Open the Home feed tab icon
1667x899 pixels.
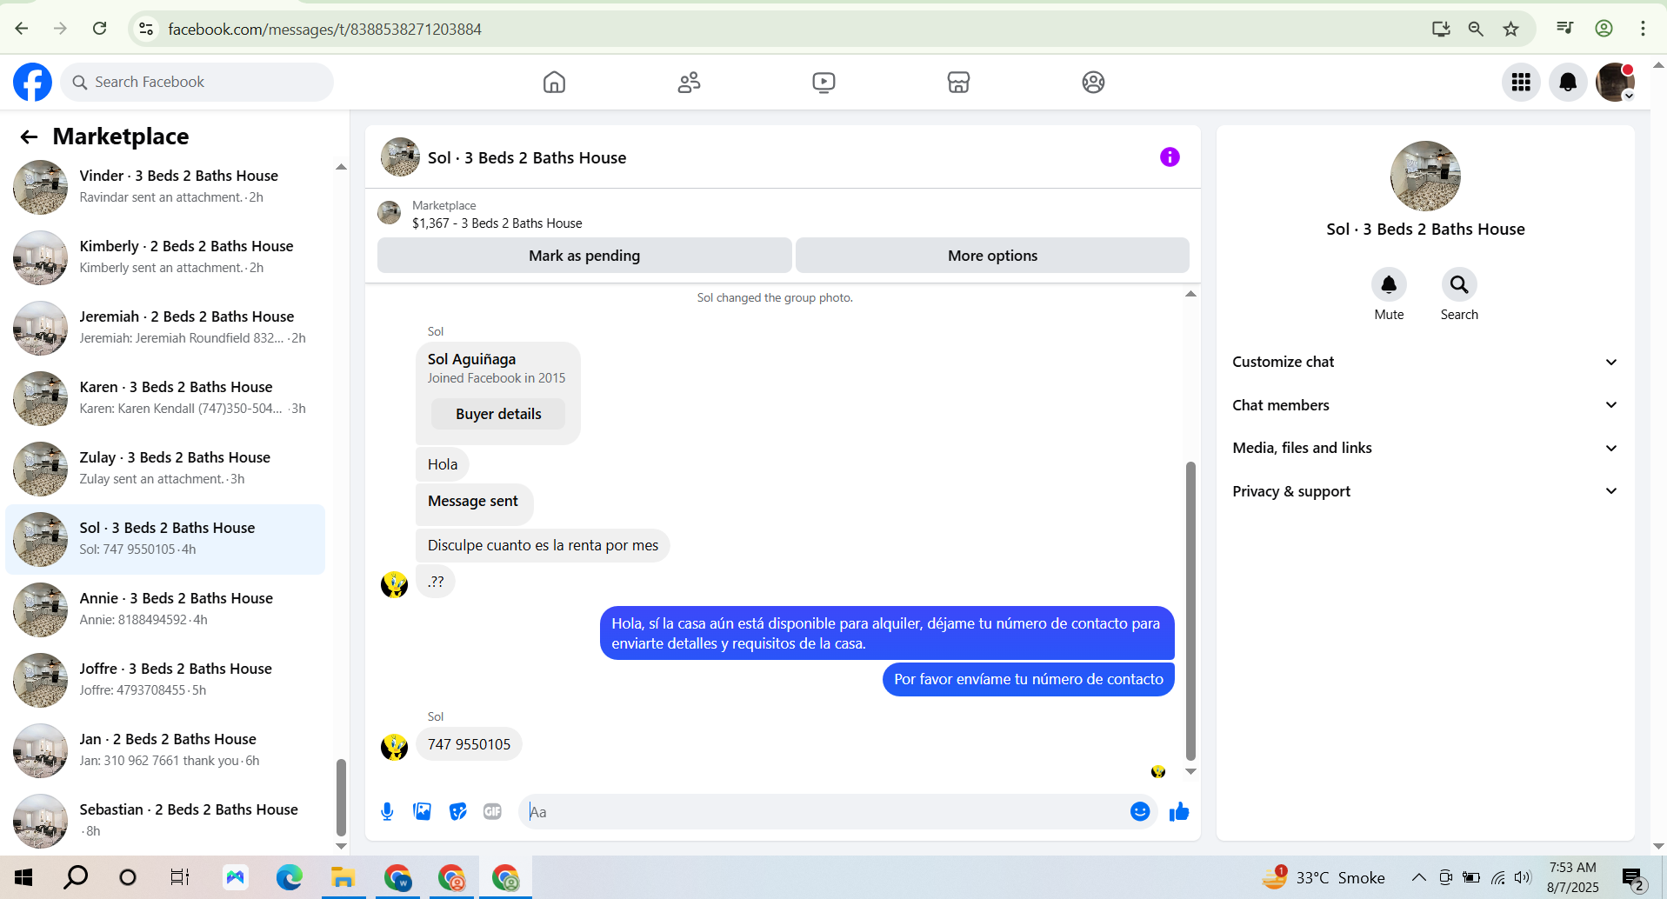[x=554, y=82]
